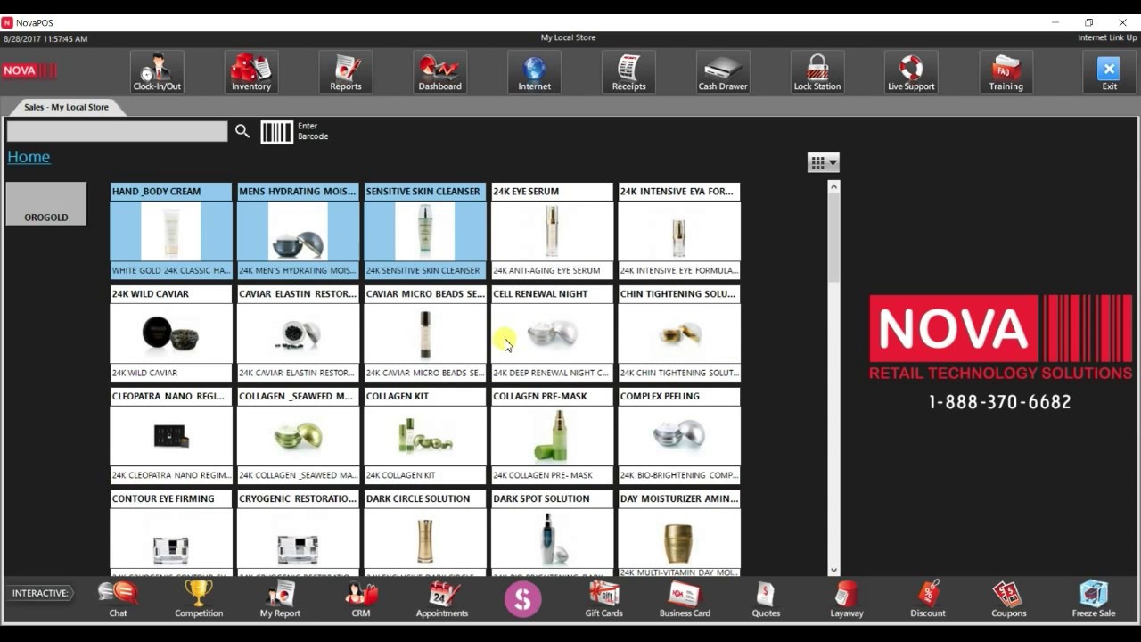Follow the Home breadcrumb link
1141x642 pixels.
click(29, 157)
